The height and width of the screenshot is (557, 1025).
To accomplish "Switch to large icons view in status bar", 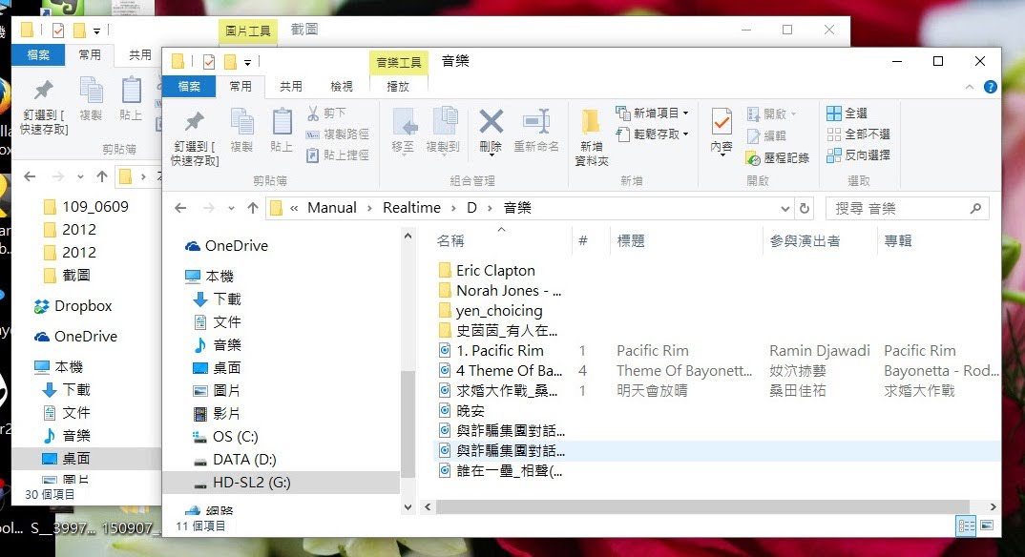I will 987,526.
